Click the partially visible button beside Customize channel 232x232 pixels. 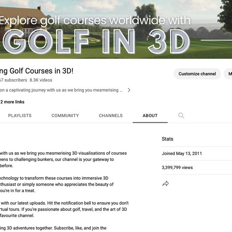pos(228,74)
